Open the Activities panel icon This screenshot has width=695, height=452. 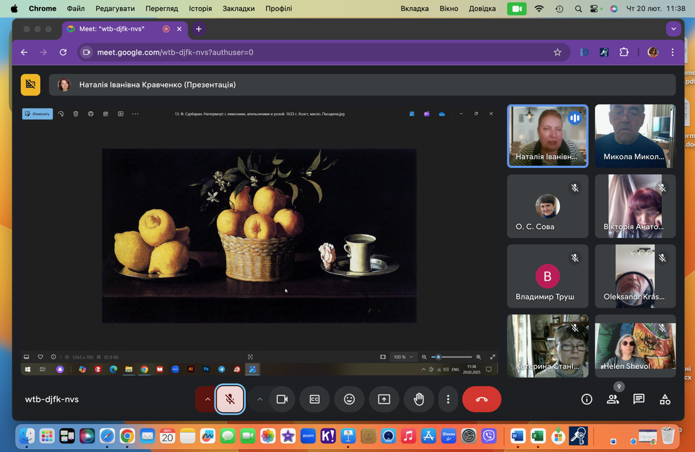pyautogui.click(x=665, y=399)
